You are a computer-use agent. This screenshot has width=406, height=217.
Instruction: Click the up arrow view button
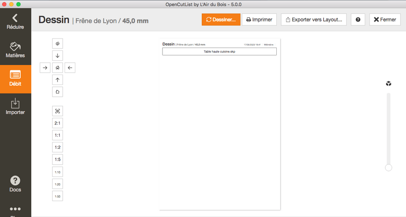tap(57, 80)
